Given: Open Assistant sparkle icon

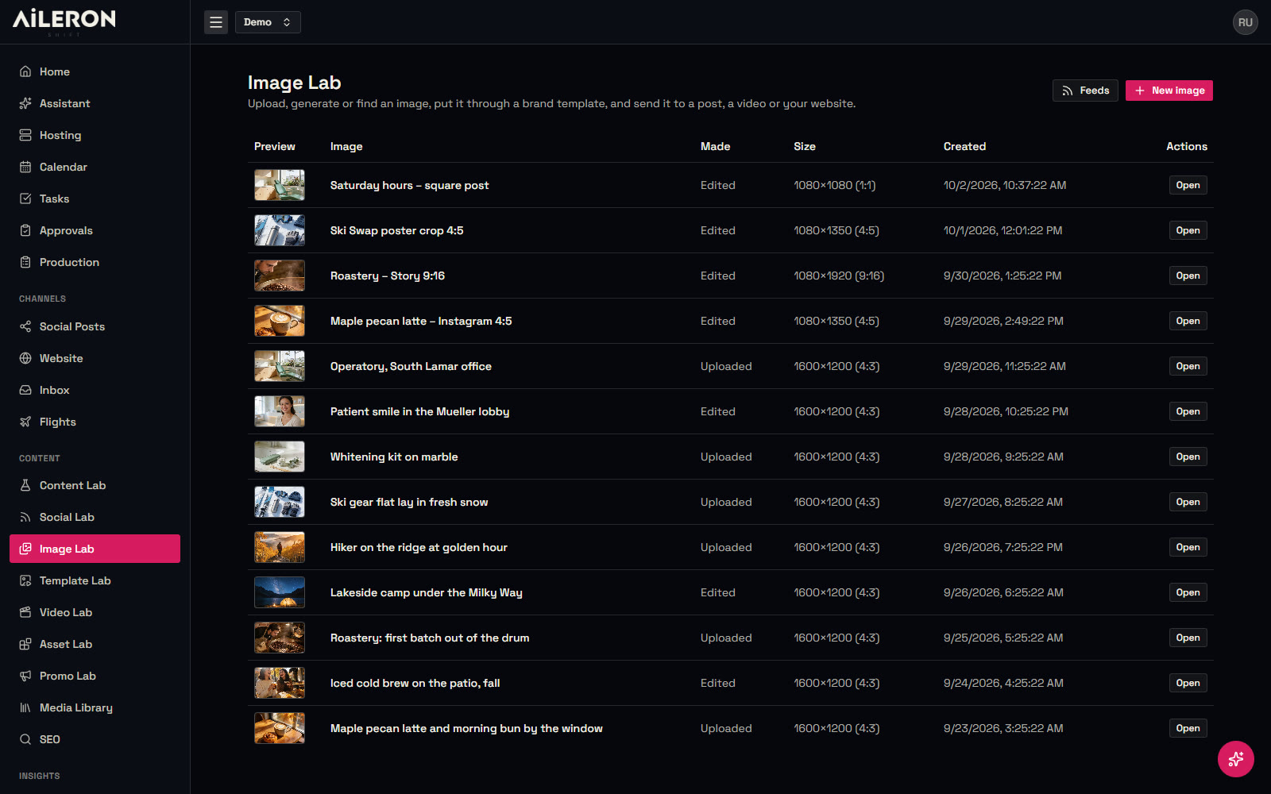Looking at the screenshot, I should point(25,103).
